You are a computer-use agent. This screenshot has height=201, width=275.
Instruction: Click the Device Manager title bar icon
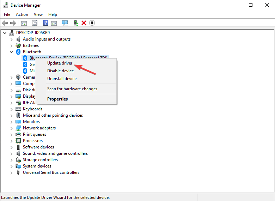(x=6, y=5)
